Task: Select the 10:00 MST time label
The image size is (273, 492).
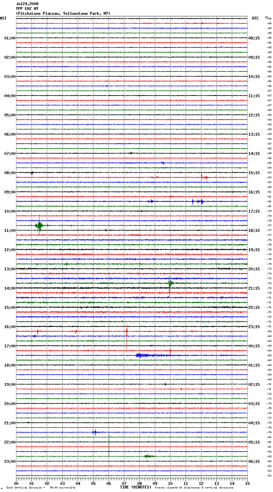Action: (x=10, y=211)
